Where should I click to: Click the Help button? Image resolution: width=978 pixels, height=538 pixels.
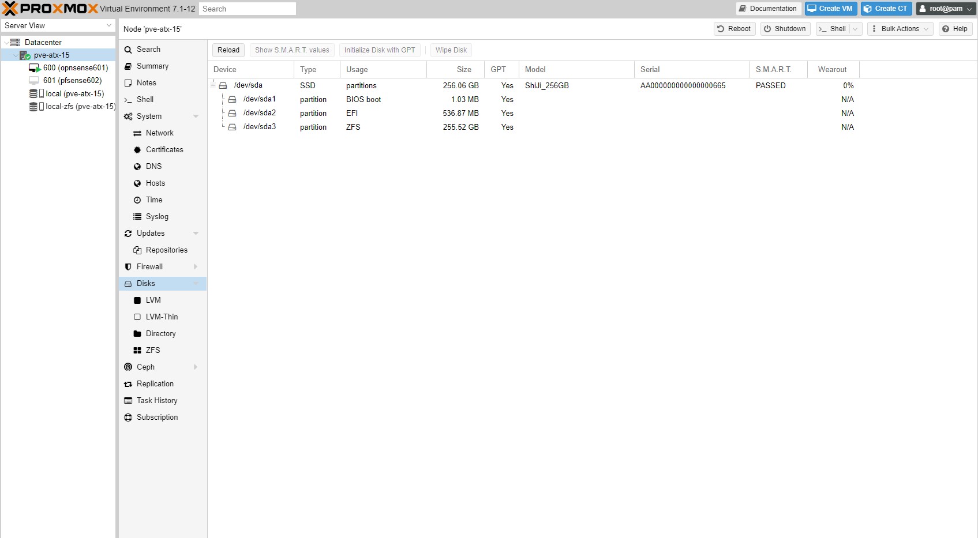pyautogui.click(x=955, y=29)
